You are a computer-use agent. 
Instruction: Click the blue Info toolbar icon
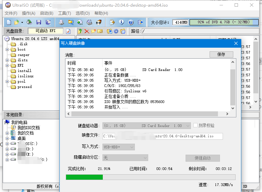121,22
